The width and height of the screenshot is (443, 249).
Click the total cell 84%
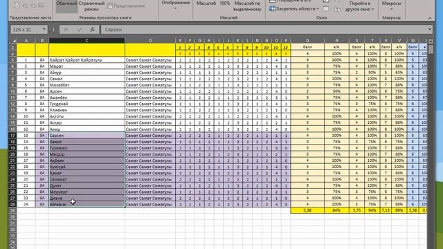click(336, 210)
